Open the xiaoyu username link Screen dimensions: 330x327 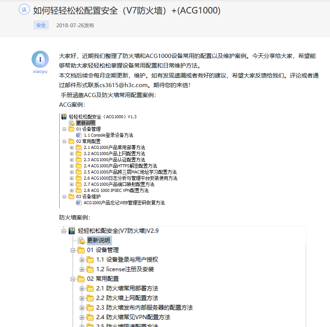coord(40,71)
